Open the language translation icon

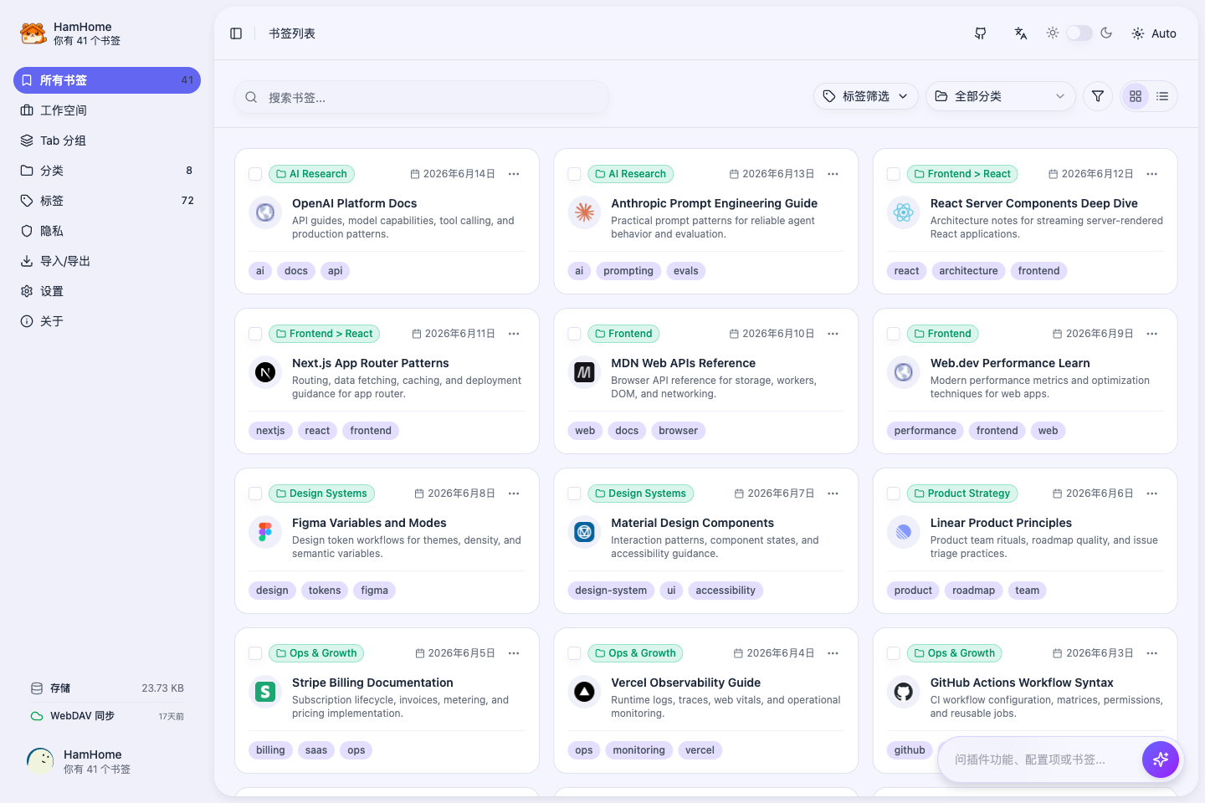coord(1021,33)
